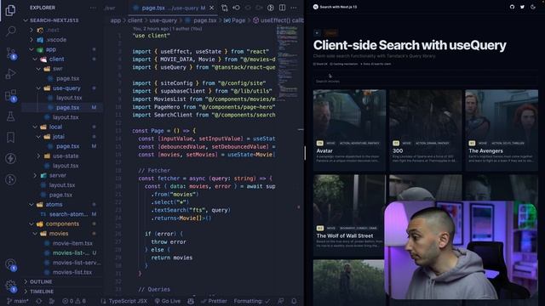The image size is (545, 306).
Task: Click the editor minimap
Action: [x=287, y=62]
